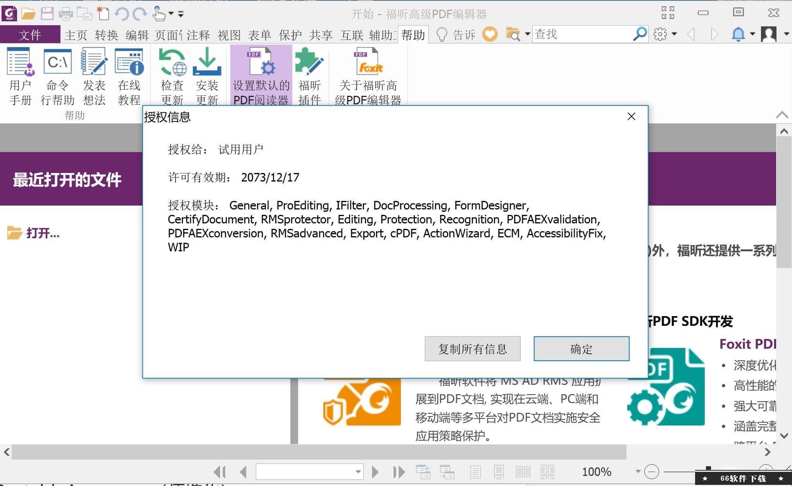Viewport: 792px width, 486px height.
Task: Click the Save disk icon in title bar
Action: click(47, 14)
